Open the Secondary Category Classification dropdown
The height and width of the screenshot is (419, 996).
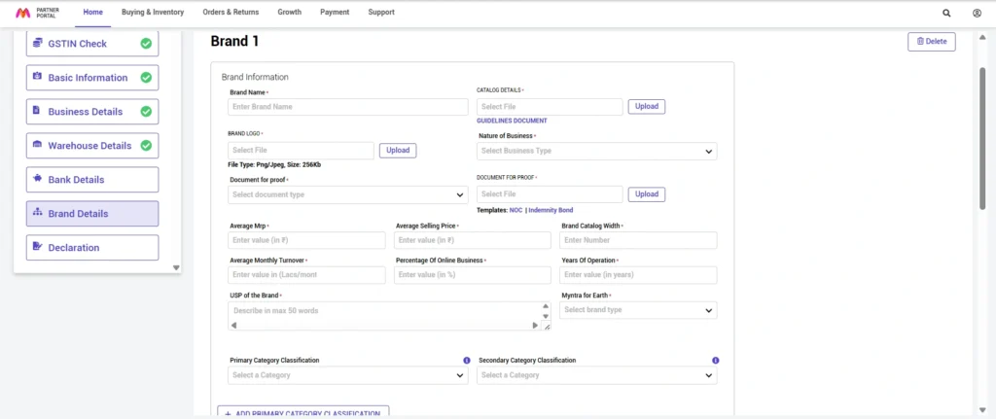tap(597, 375)
